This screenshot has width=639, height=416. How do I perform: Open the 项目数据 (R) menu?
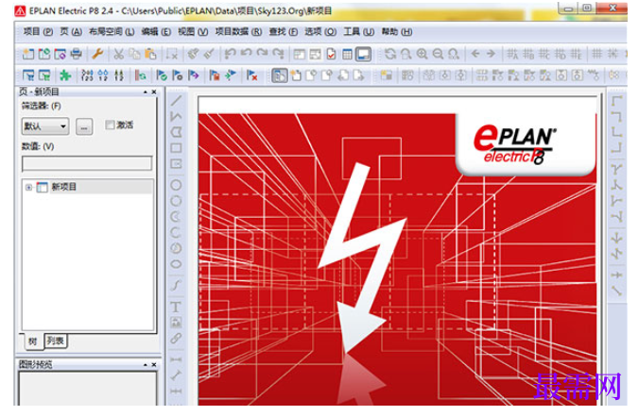tap(238, 32)
